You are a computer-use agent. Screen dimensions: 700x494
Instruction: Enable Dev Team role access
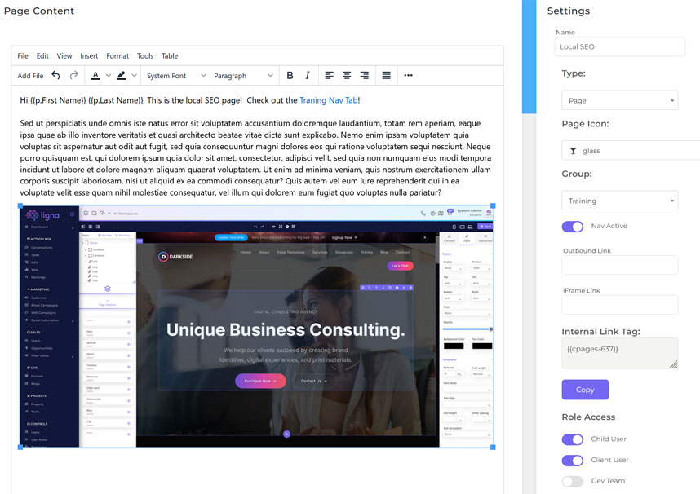click(x=572, y=481)
